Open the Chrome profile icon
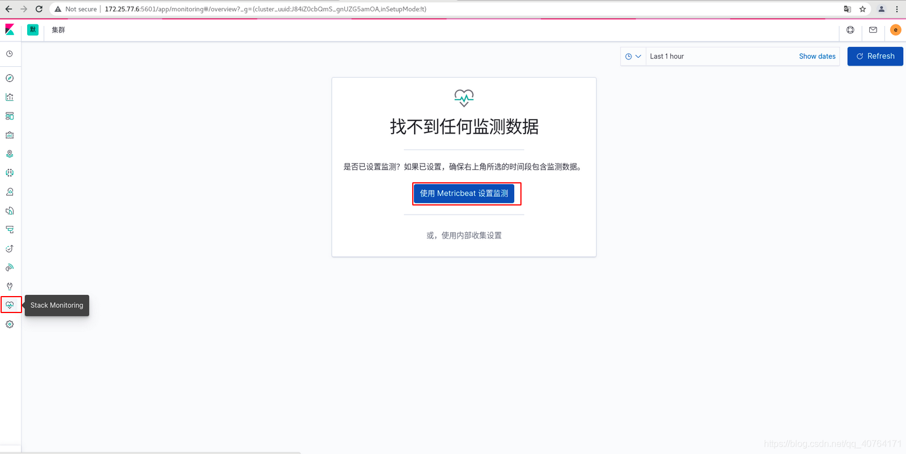 (881, 9)
